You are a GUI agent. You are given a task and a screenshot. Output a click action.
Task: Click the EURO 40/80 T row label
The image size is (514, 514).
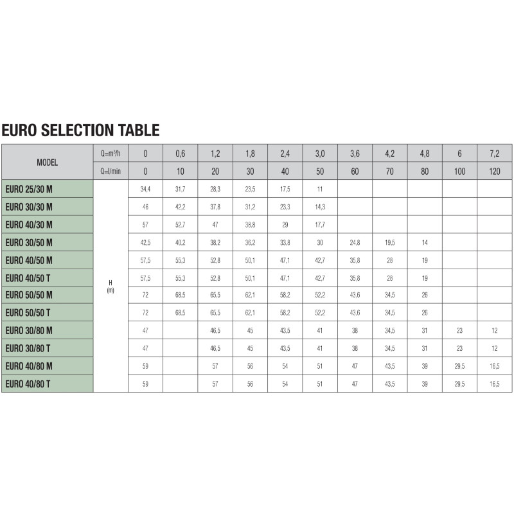(47, 384)
